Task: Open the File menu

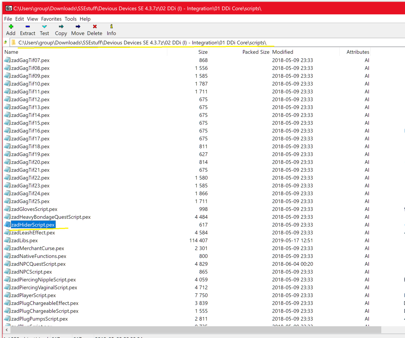Action: pos(8,19)
